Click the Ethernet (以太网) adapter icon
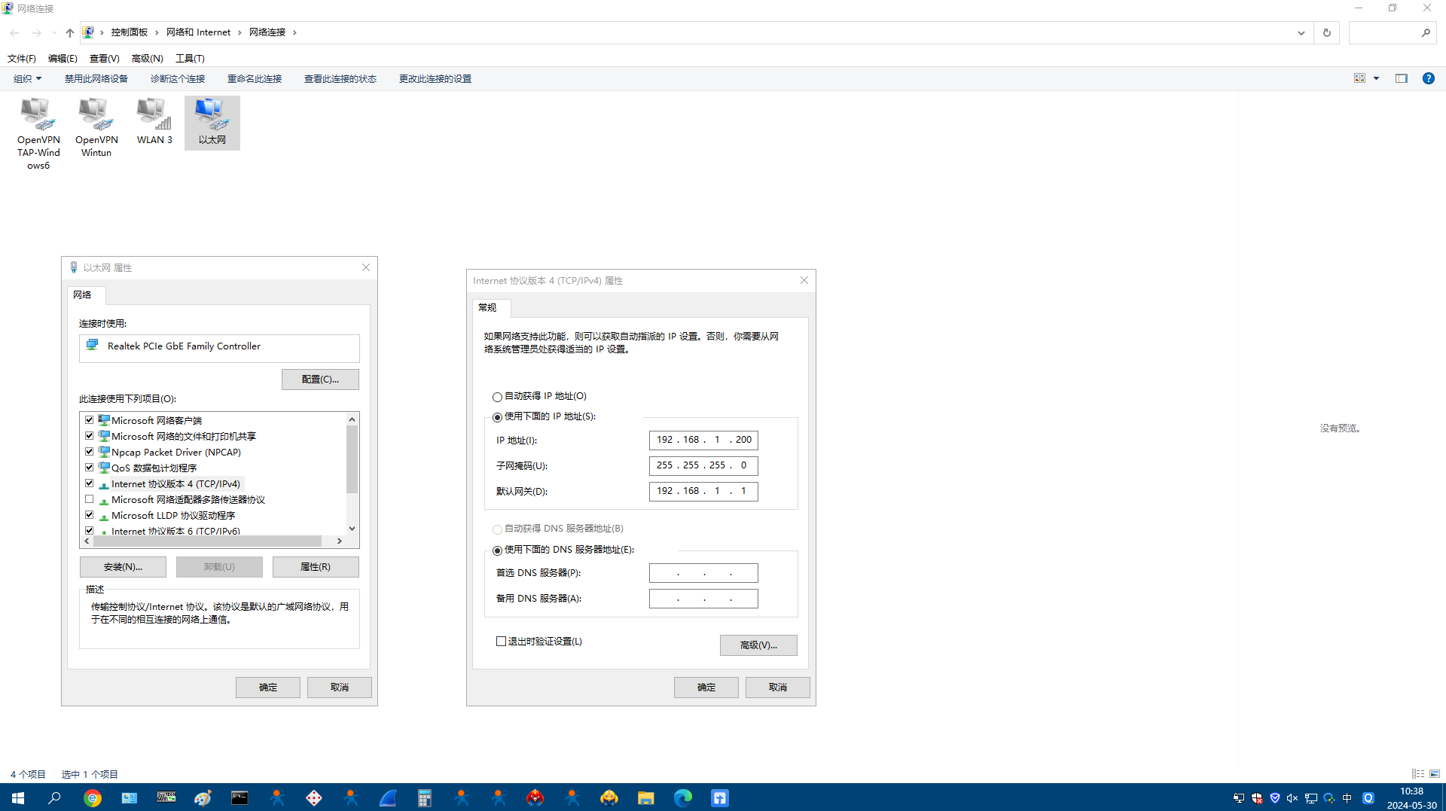The height and width of the screenshot is (811, 1446). click(212, 122)
